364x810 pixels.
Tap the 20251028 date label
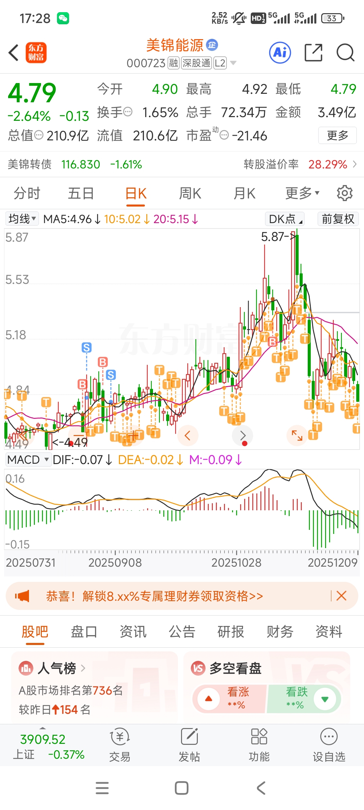236,563
